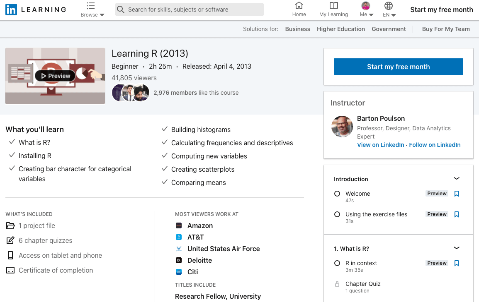Click the search magnifier icon
This screenshot has width=479, height=302.
coord(121,10)
